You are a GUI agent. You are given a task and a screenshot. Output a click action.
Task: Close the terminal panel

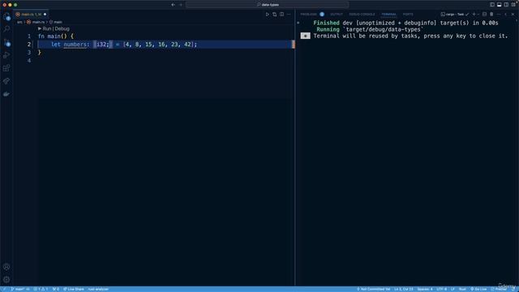coord(513,15)
